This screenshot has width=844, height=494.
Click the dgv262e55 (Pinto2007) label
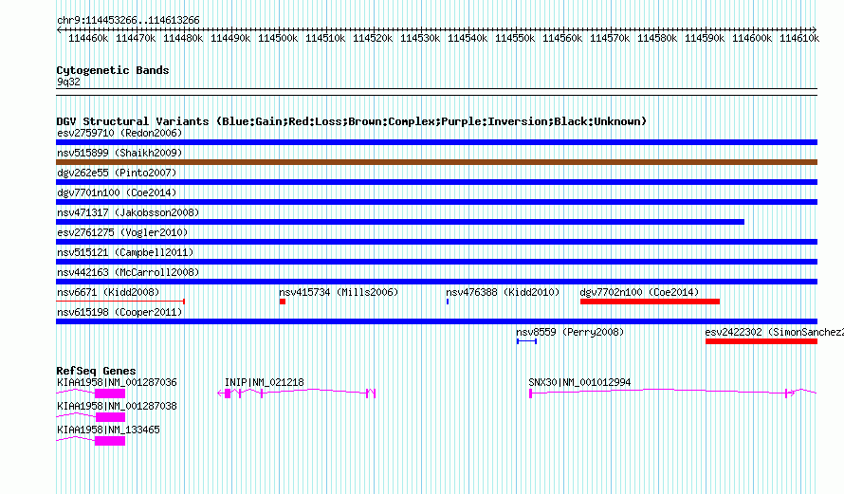point(117,173)
